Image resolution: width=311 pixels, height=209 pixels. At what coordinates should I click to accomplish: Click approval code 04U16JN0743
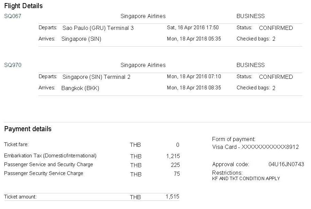click(x=286, y=164)
